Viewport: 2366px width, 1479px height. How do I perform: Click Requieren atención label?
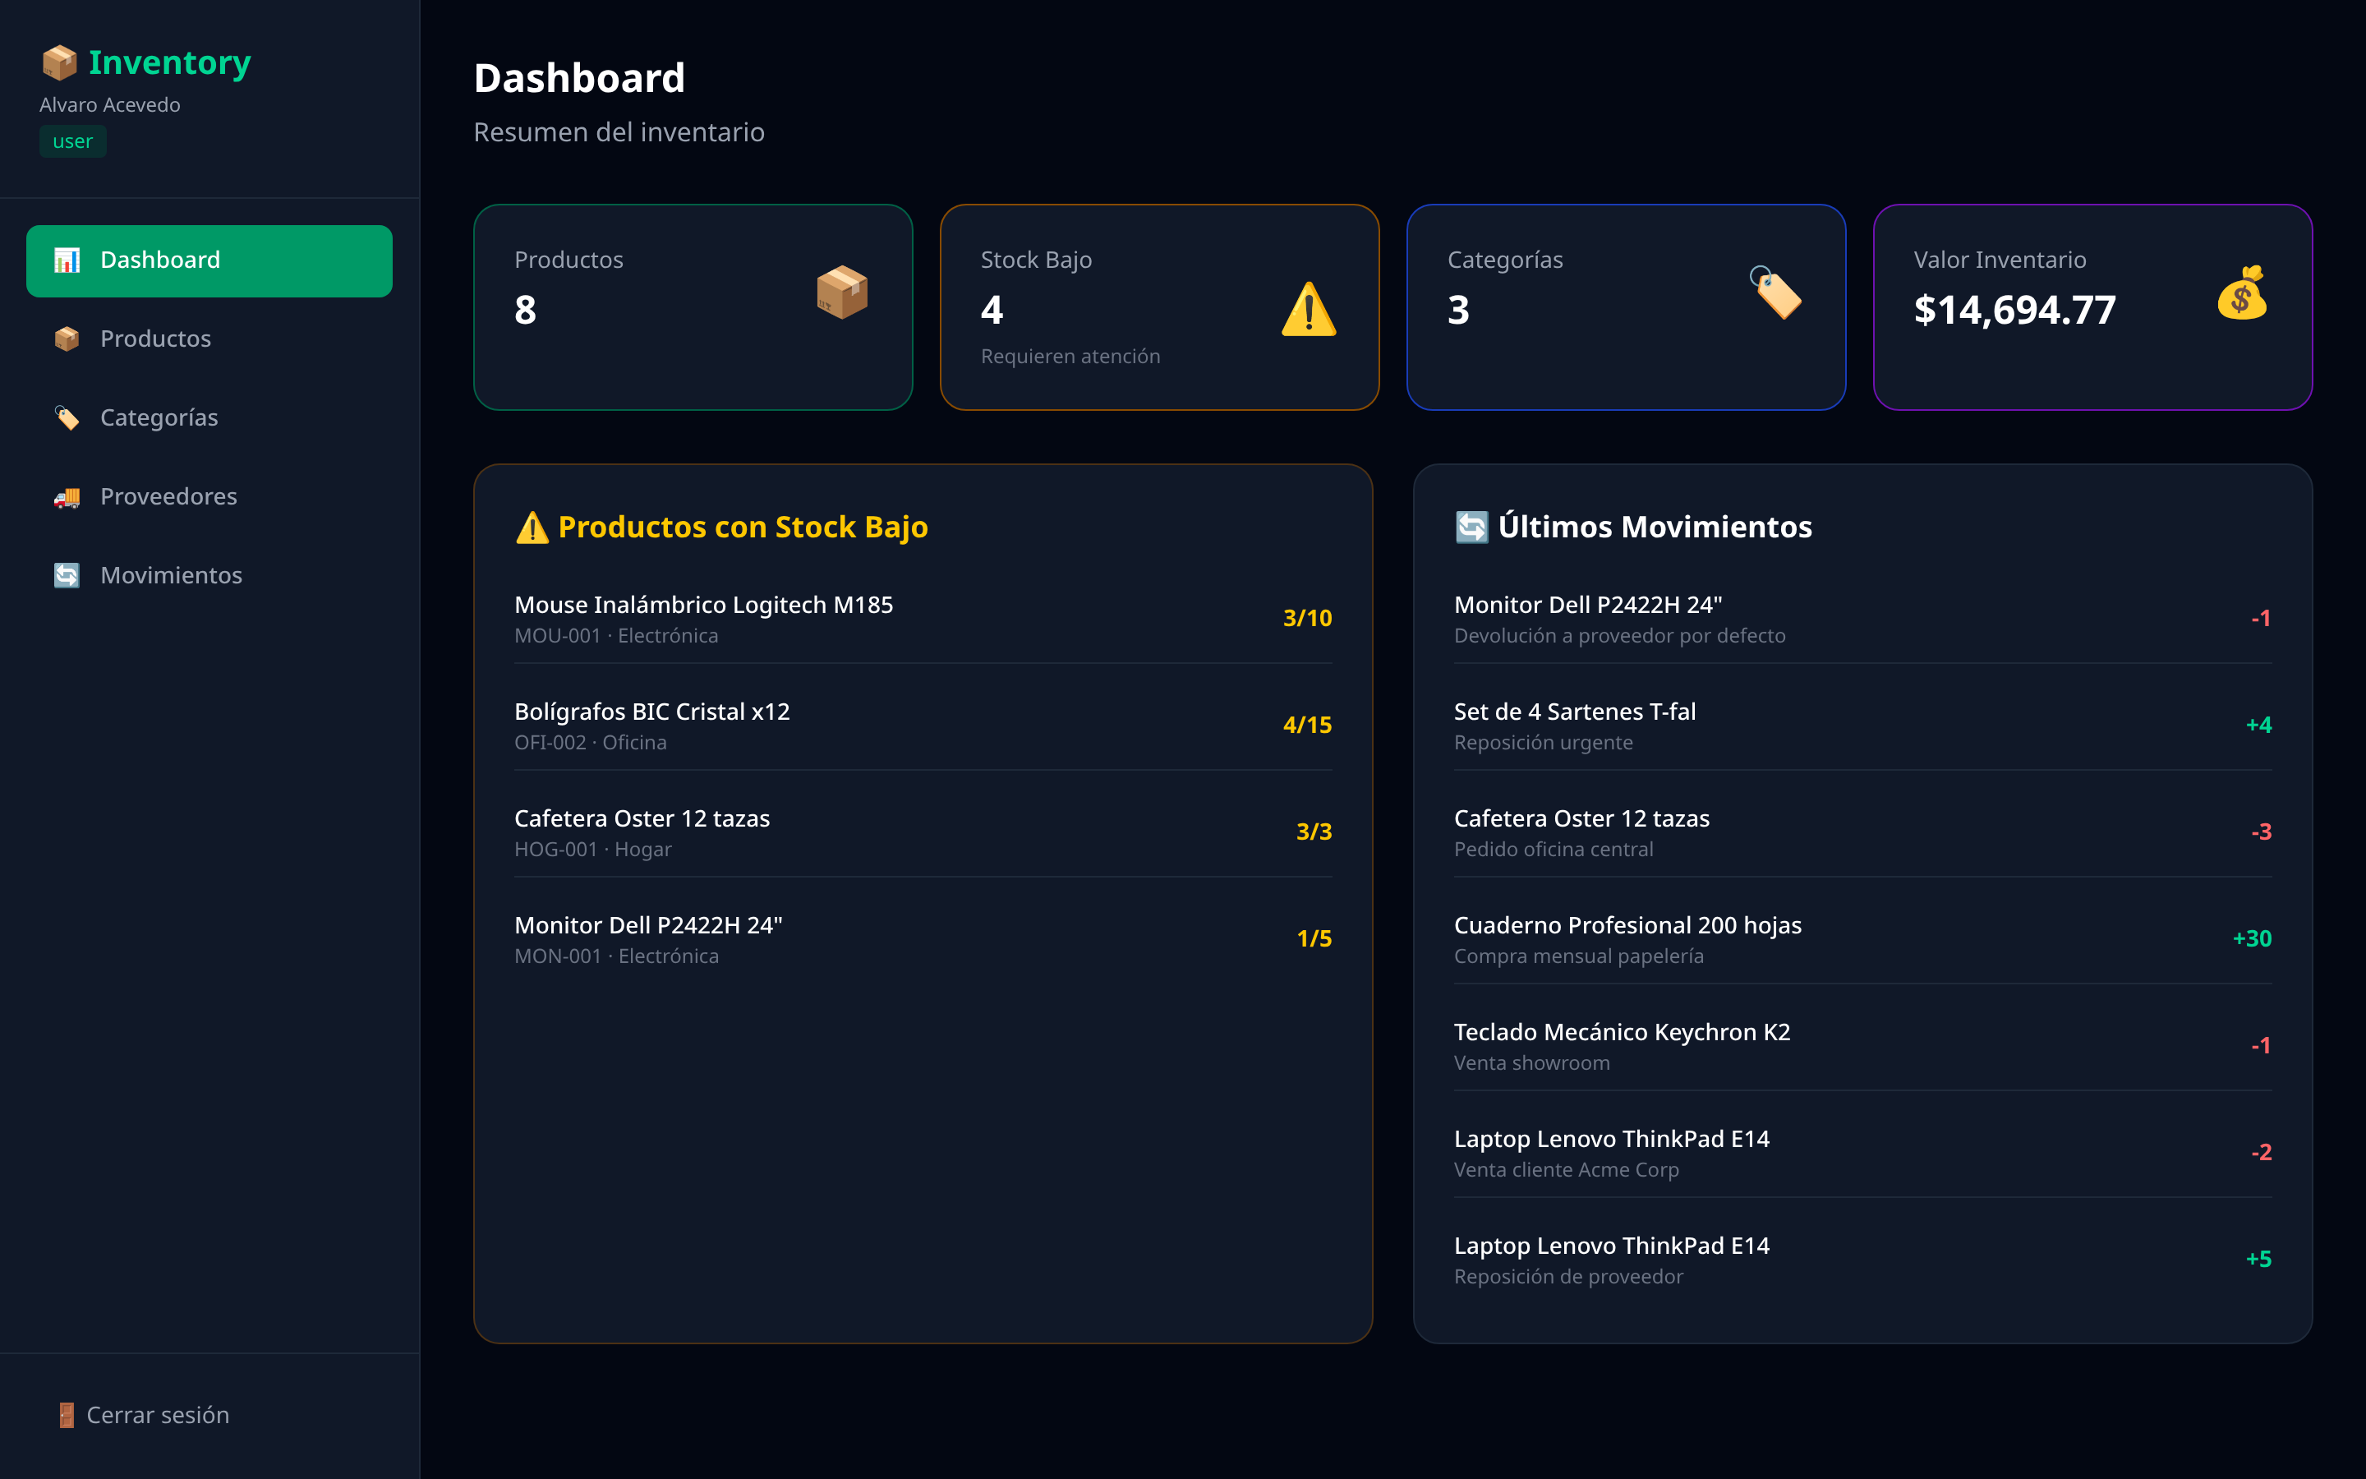pos(1070,356)
